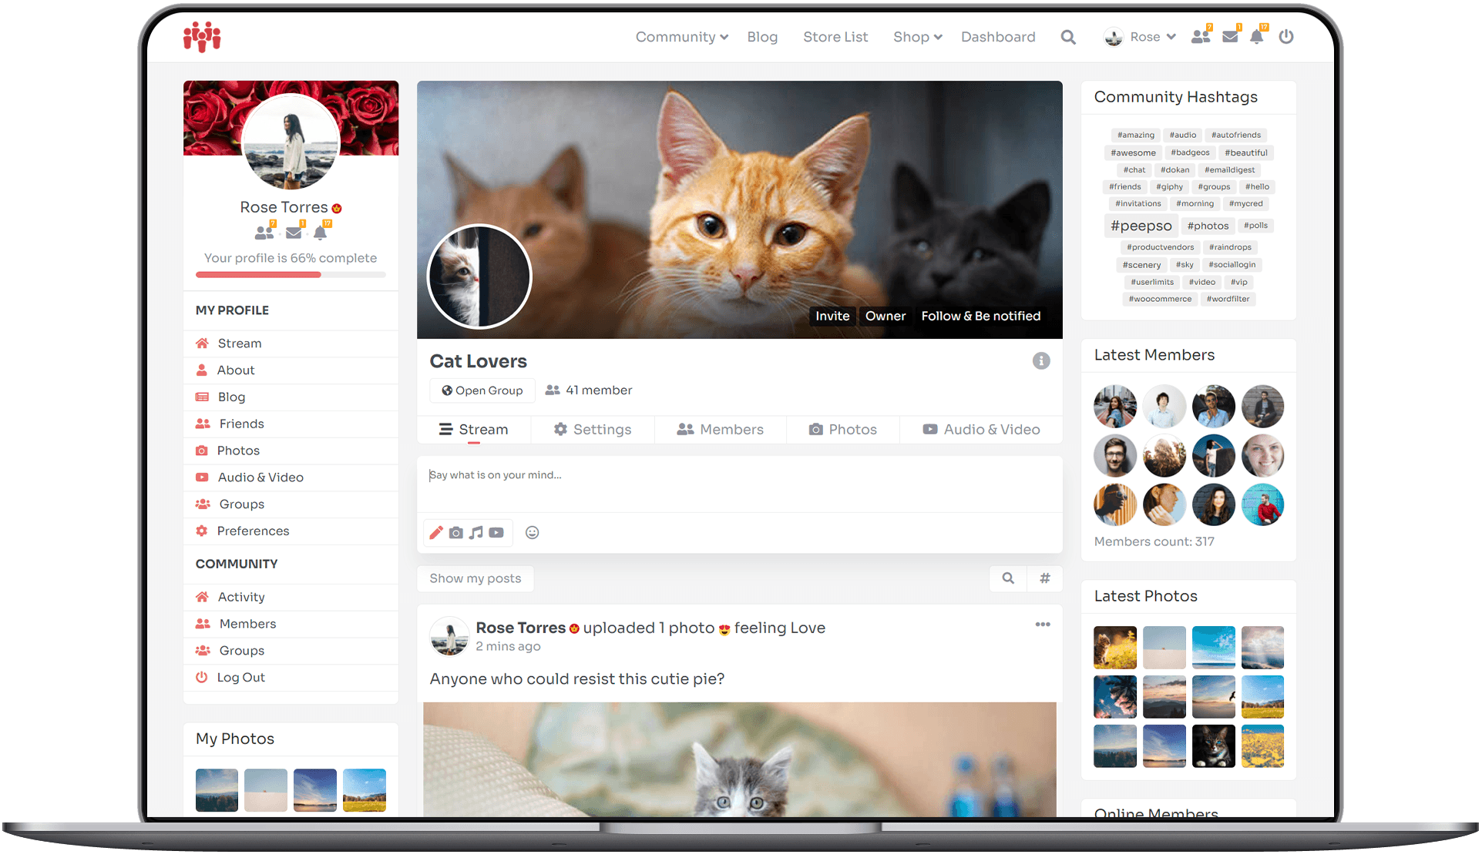Viewport: 1482px width, 861px height.
Task: Open Friends in My Profile sidebar
Action: click(x=291, y=424)
